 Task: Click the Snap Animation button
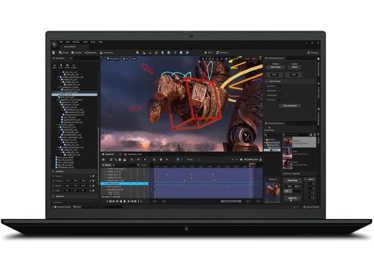(x=290, y=105)
